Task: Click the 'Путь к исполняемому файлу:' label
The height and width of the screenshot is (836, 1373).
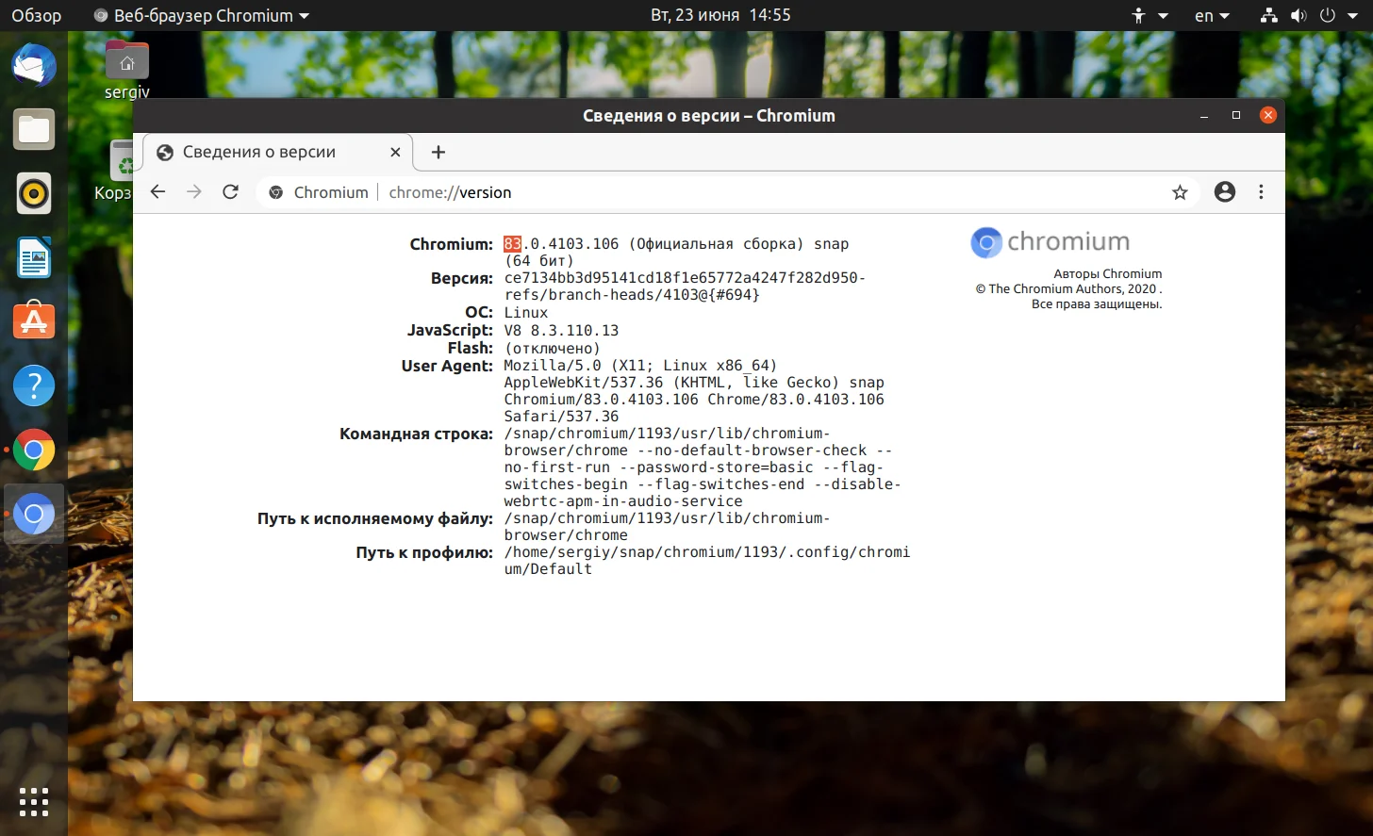Action: click(x=375, y=518)
